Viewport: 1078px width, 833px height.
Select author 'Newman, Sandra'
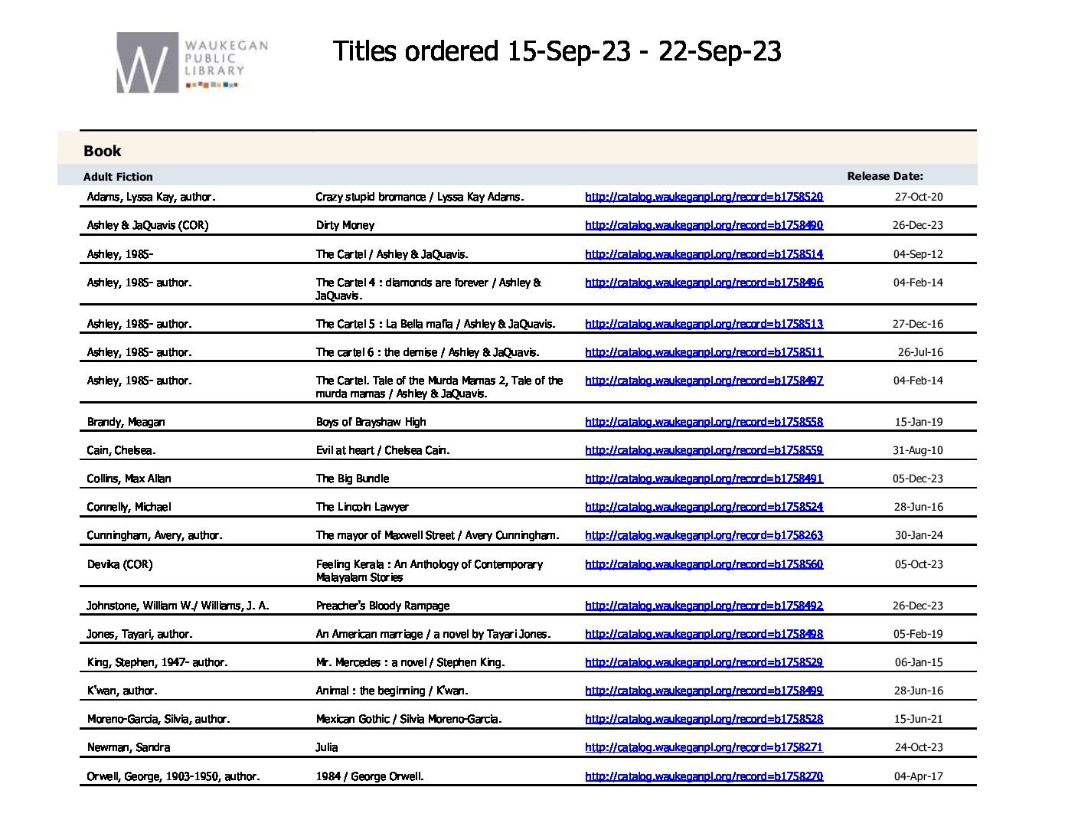click(129, 747)
